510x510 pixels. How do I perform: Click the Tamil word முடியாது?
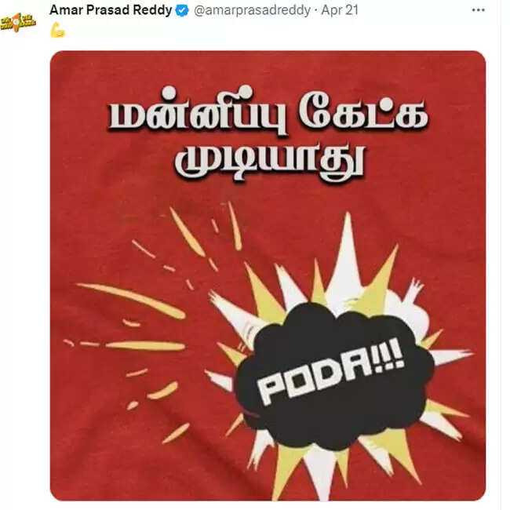tap(269, 162)
